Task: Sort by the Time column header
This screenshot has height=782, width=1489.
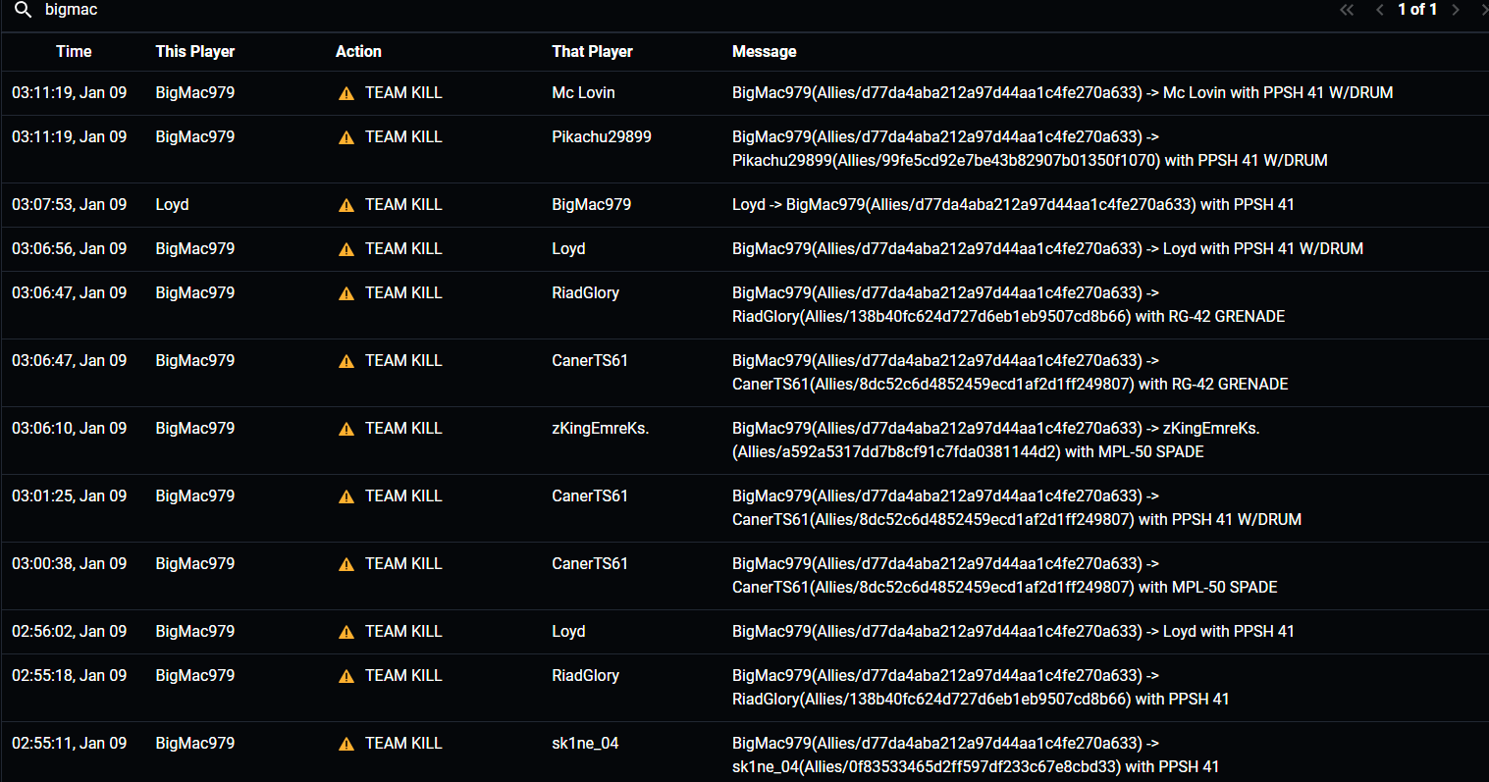Action: click(74, 51)
